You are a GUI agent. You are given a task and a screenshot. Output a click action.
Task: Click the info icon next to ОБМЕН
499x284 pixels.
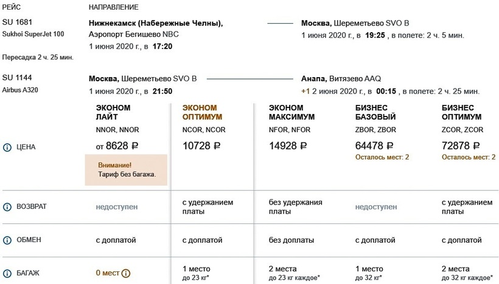tap(7, 240)
